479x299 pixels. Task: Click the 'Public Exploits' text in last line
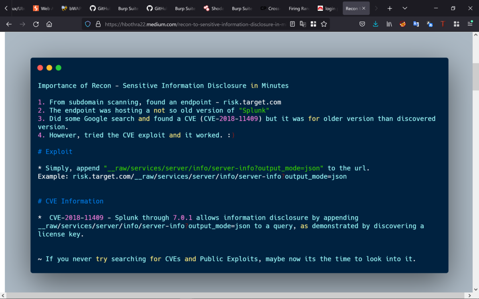[229, 259]
